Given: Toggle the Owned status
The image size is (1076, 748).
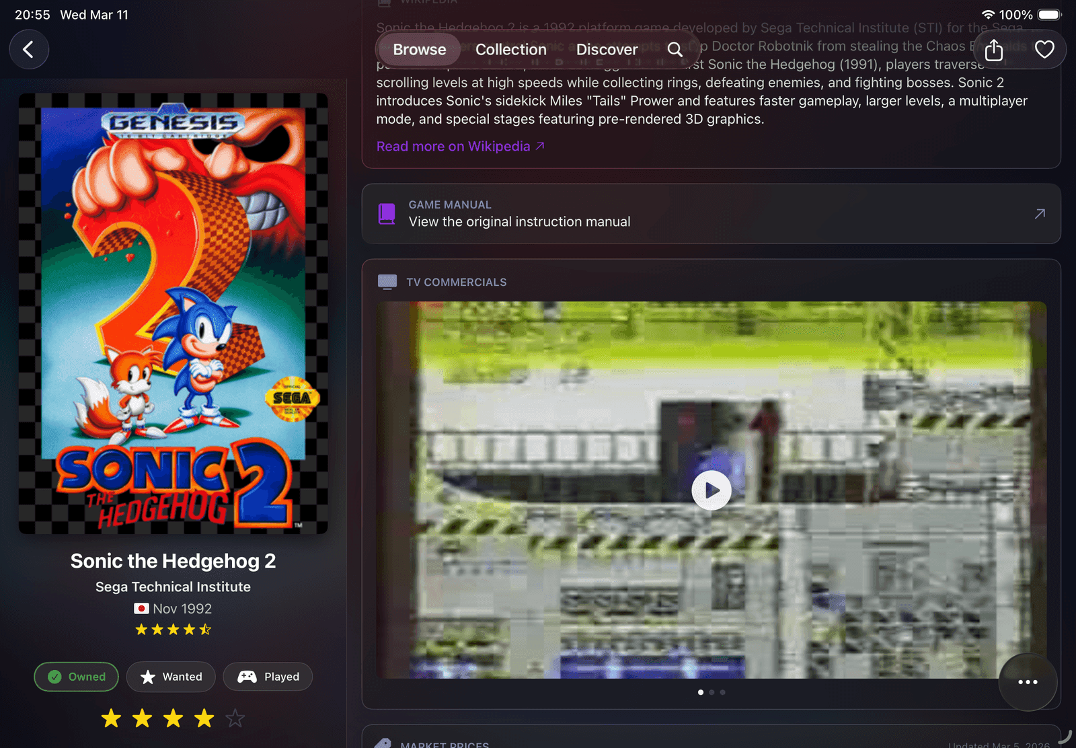Looking at the screenshot, I should pyautogui.click(x=77, y=677).
